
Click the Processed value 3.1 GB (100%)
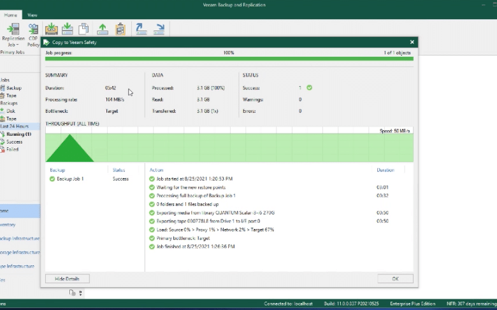pyautogui.click(x=211, y=88)
